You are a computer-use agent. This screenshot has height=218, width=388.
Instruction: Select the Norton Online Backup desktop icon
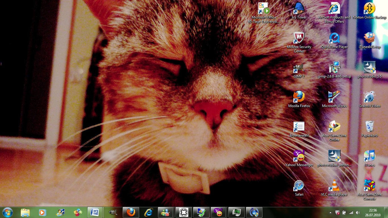point(370,11)
